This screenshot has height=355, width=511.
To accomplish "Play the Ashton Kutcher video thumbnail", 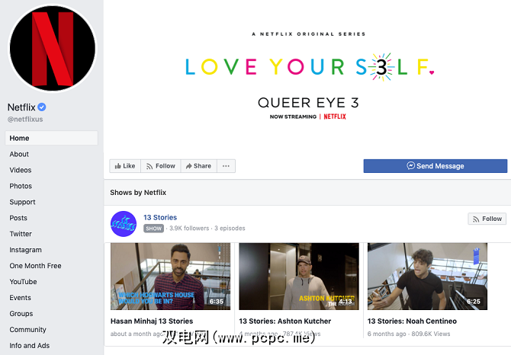I will coord(299,277).
